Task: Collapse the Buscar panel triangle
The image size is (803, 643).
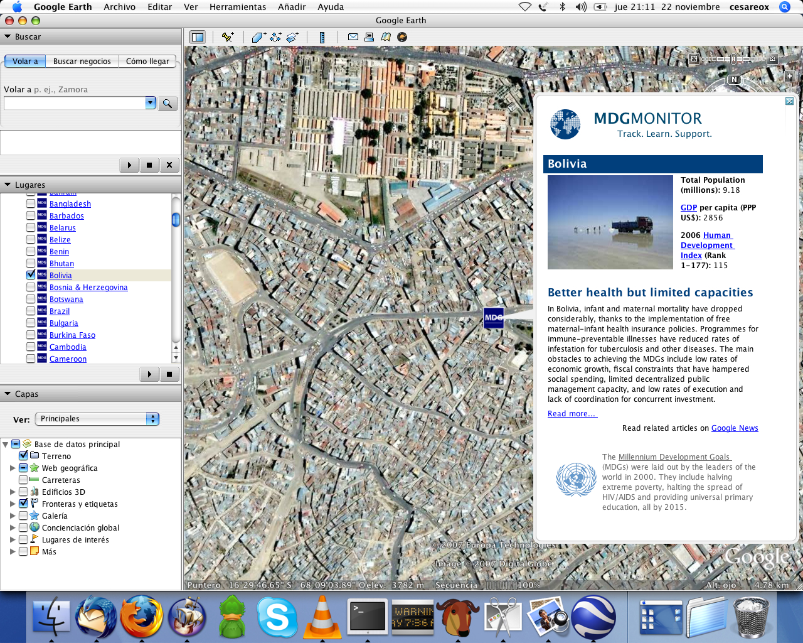Action: coord(8,36)
